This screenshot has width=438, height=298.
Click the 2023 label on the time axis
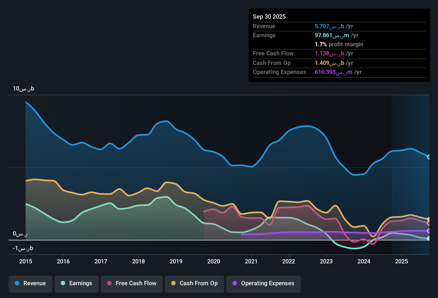tap(326, 262)
